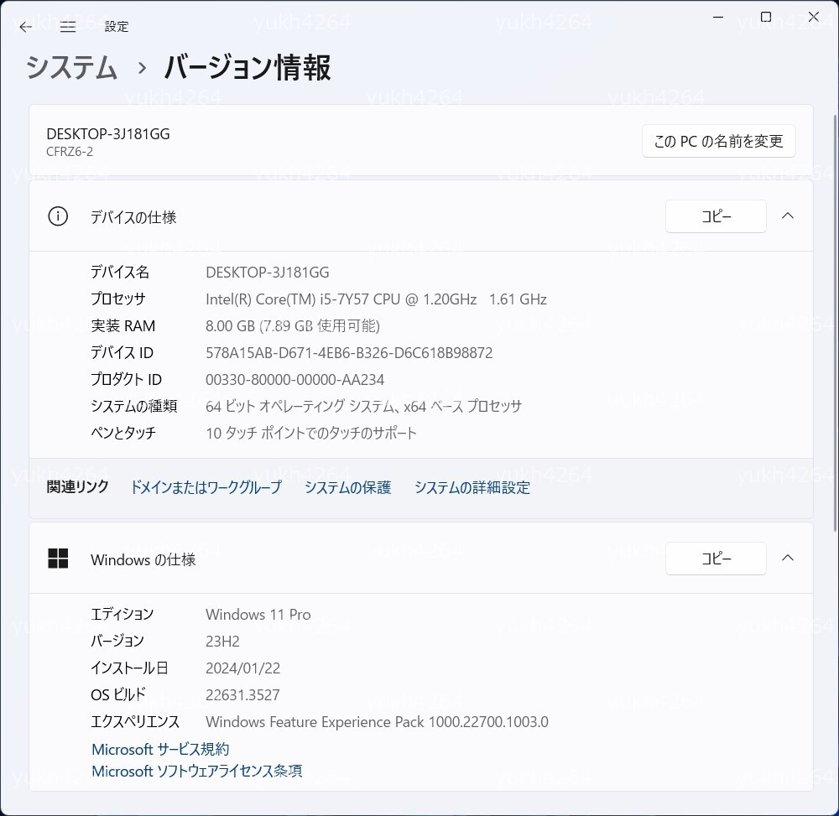Select install date 2024/01/22

click(x=243, y=668)
